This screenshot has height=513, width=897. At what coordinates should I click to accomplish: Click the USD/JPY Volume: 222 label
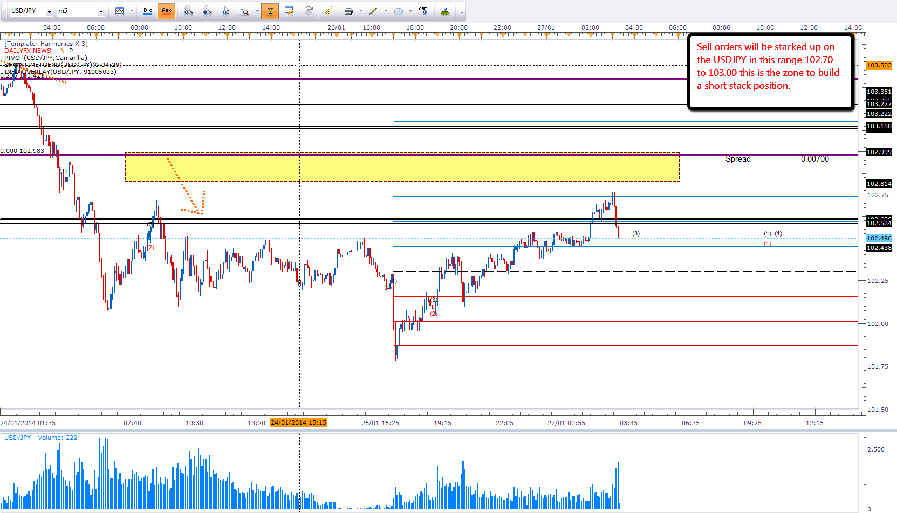tap(41, 438)
